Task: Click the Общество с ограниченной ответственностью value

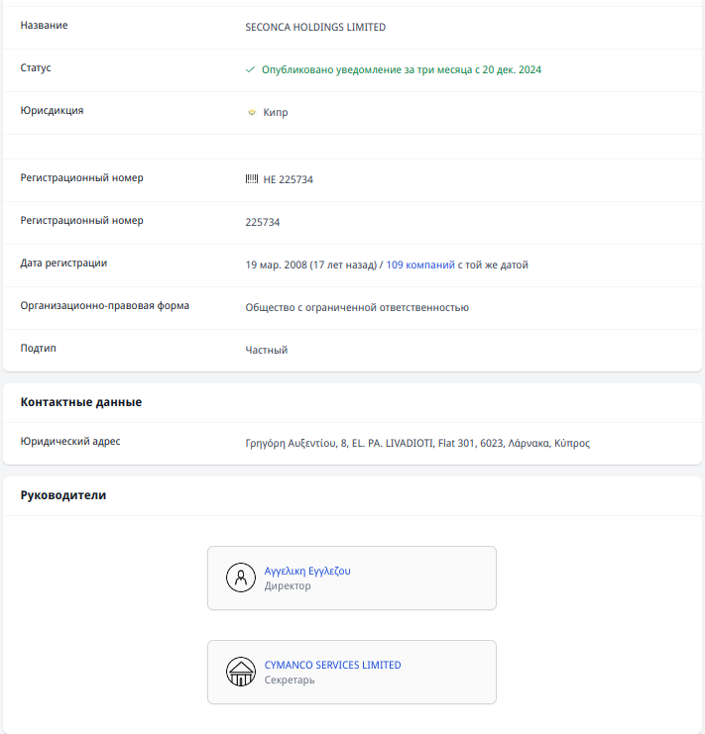Action: 357,307
